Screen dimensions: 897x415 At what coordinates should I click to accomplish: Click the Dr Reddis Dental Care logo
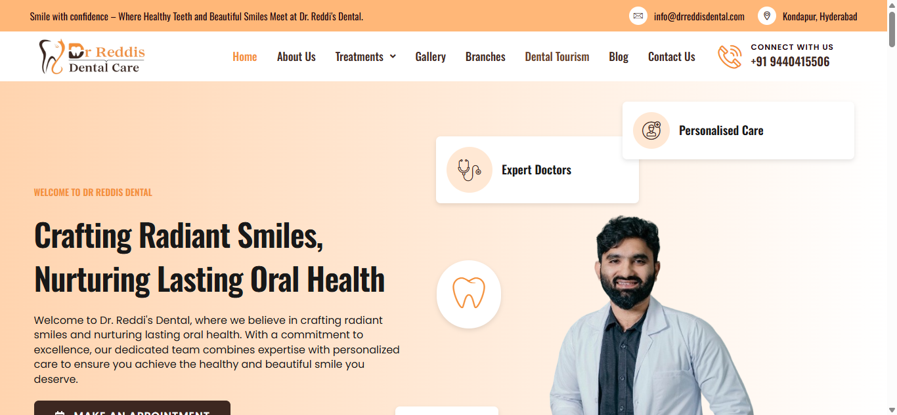(x=92, y=56)
